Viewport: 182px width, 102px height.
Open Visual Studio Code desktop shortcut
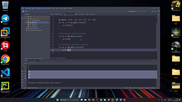click(5, 73)
